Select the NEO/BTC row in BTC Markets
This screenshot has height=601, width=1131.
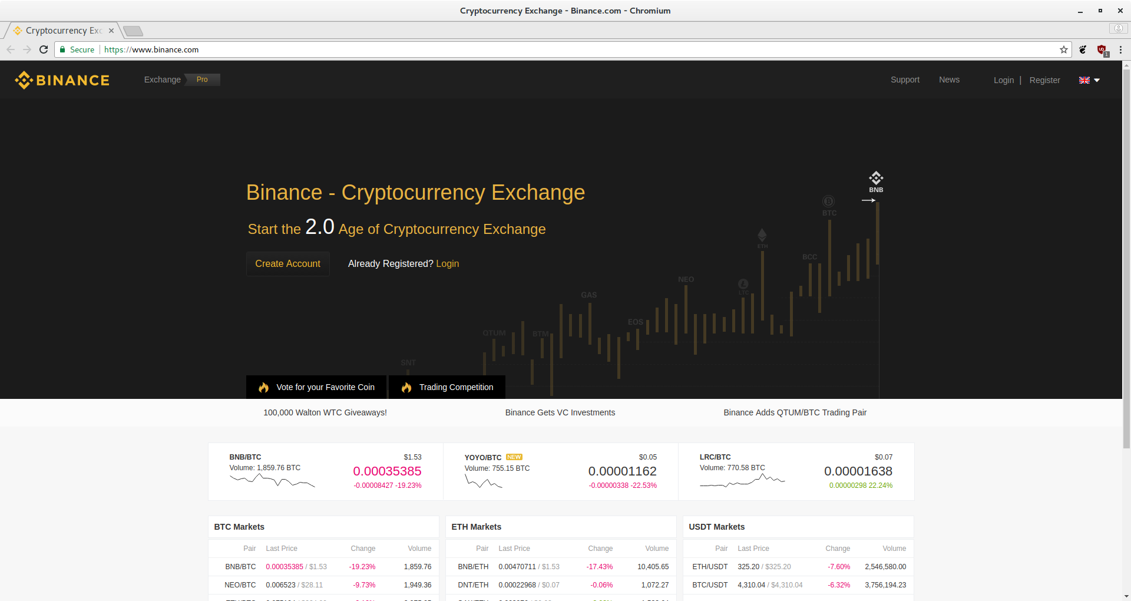pyautogui.click(x=323, y=585)
